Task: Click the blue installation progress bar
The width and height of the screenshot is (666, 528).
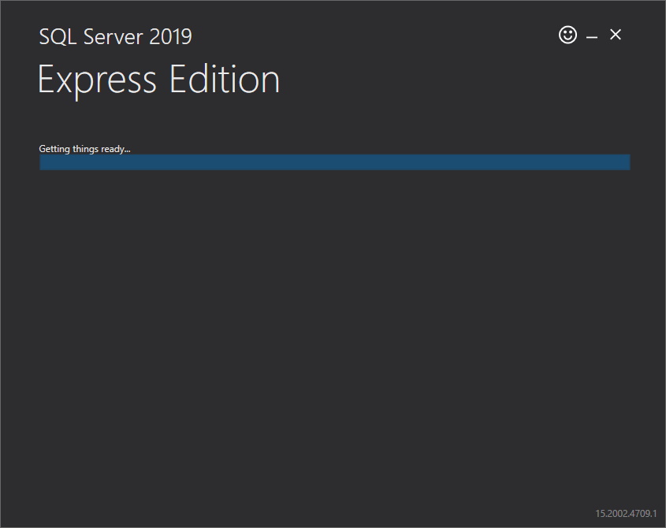Action: coord(335,162)
